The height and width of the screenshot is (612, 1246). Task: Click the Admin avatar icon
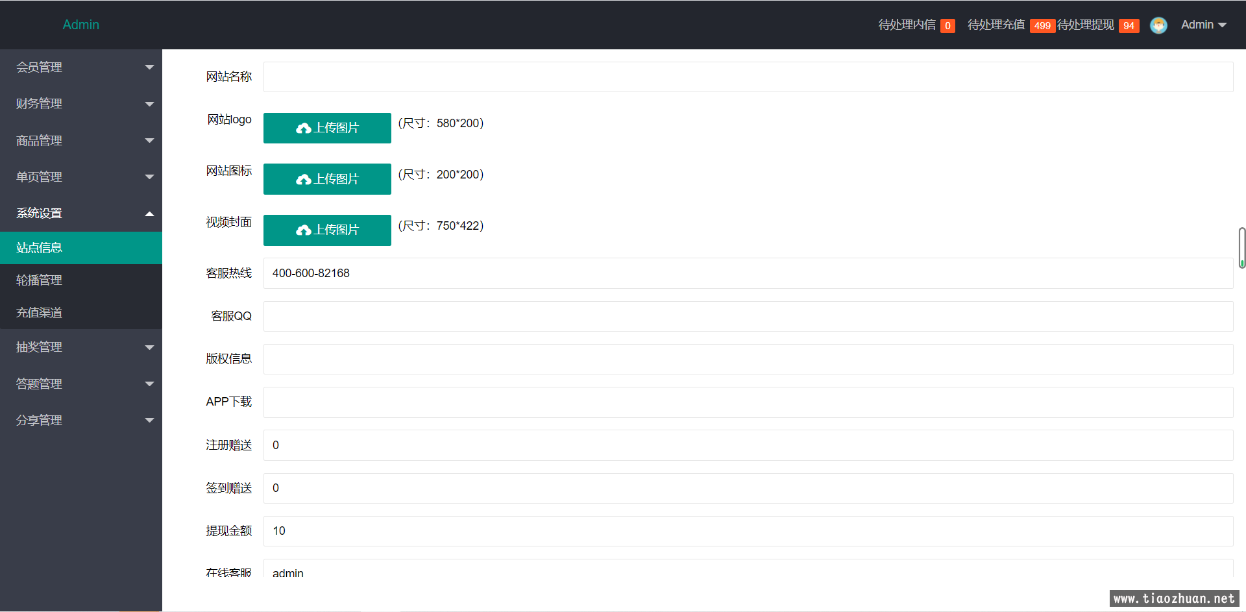click(x=1158, y=25)
